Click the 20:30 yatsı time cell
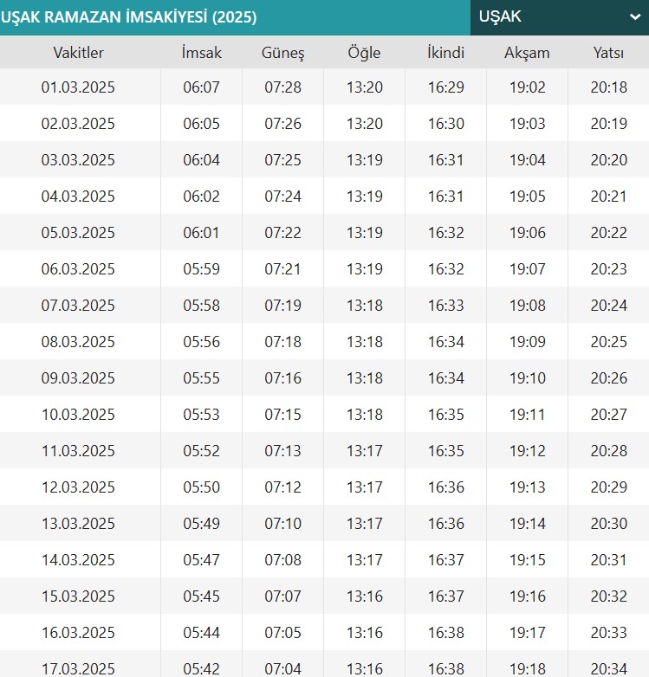Viewport: 649px width, 677px height. click(609, 524)
